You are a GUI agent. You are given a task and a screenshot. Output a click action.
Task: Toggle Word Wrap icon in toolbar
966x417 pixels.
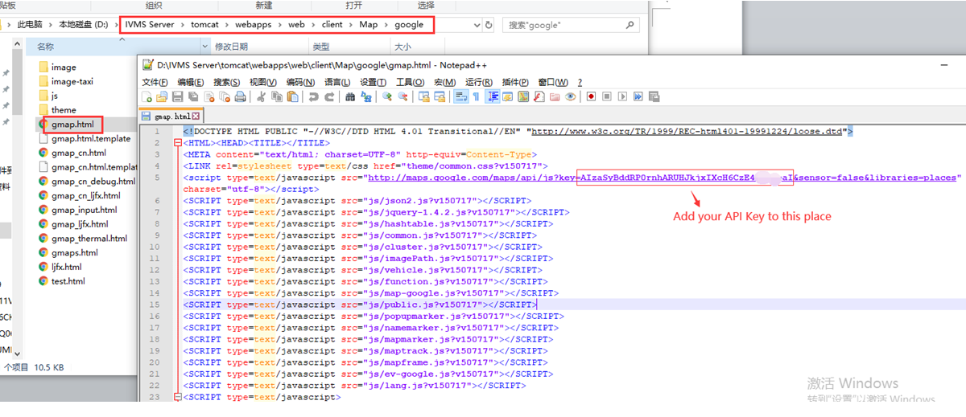pyautogui.click(x=461, y=96)
